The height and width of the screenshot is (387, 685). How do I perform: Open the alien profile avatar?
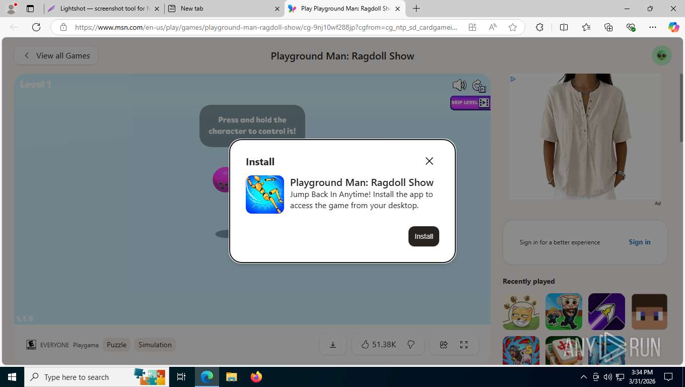tap(662, 55)
